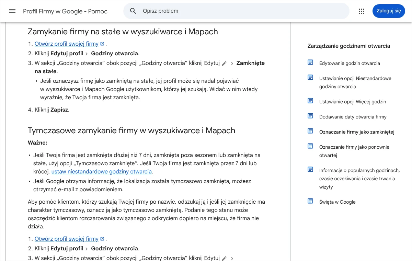The width and height of the screenshot is (412, 261).
Task: Click article icon beside Informacje o popularnych godzinach
Action: coord(310,170)
